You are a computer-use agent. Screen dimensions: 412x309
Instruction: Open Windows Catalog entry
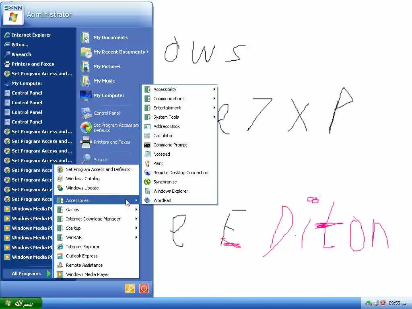coord(97,179)
